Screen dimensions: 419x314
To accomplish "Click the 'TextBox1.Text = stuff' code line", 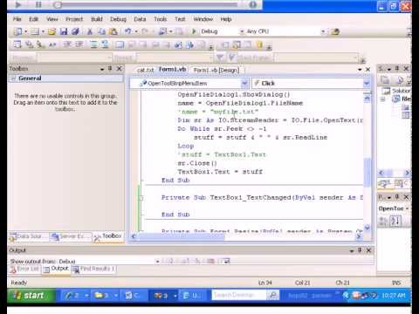I will click(220, 172).
